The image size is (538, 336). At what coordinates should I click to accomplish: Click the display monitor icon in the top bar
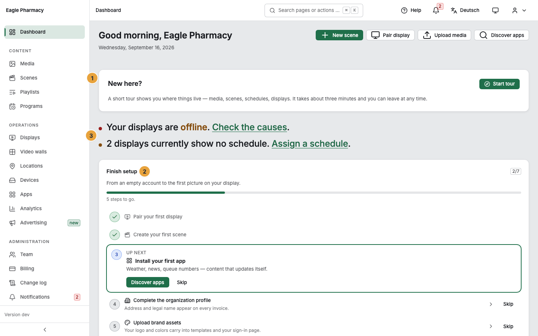tap(495, 10)
